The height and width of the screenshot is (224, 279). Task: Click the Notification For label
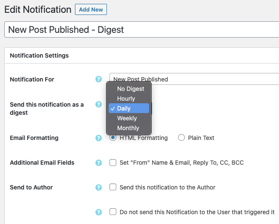pos(32,79)
